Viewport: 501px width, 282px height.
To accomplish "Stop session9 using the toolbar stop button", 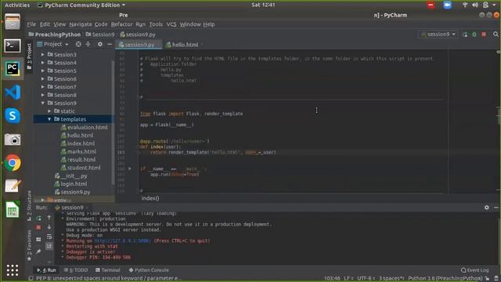I will point(484,34).
